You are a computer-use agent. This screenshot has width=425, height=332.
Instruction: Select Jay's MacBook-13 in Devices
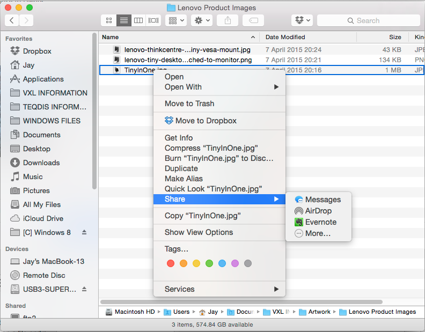54,261
